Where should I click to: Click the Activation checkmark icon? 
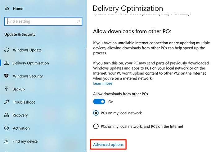coord(7,128)
